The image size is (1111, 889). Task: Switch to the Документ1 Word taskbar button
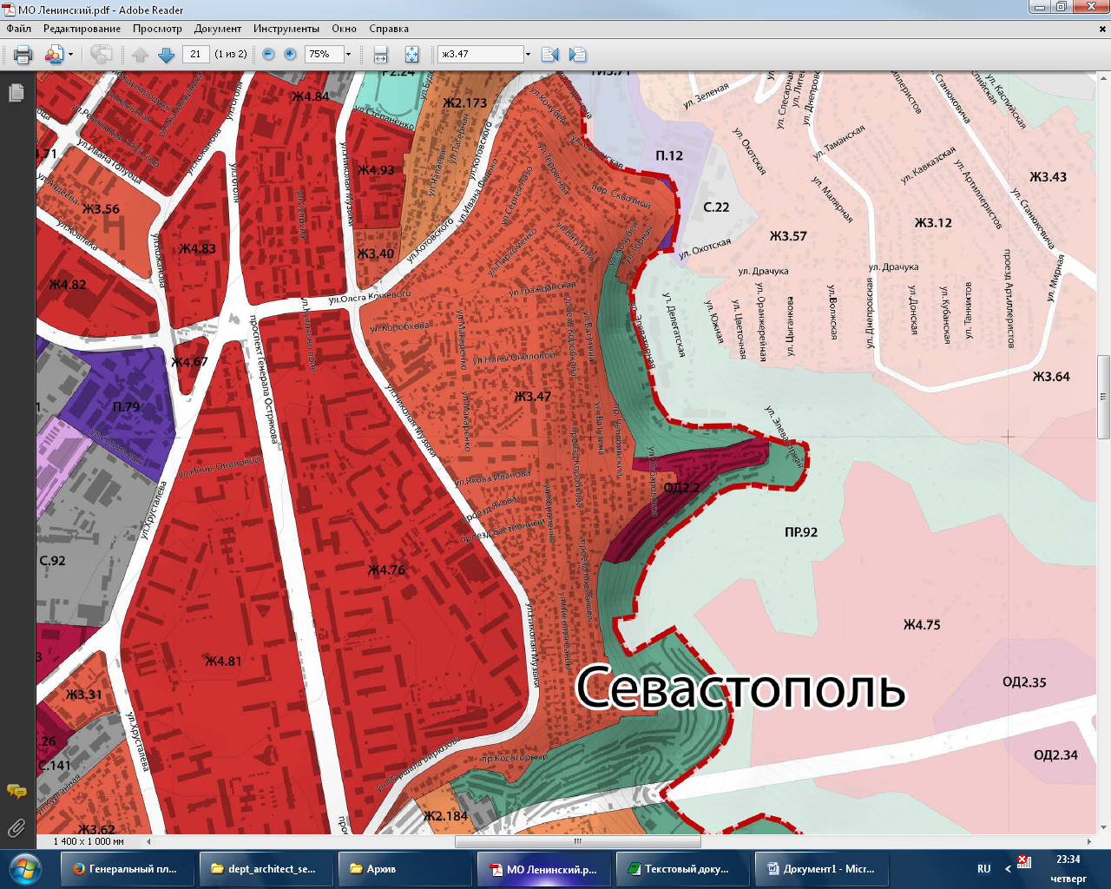822,869
